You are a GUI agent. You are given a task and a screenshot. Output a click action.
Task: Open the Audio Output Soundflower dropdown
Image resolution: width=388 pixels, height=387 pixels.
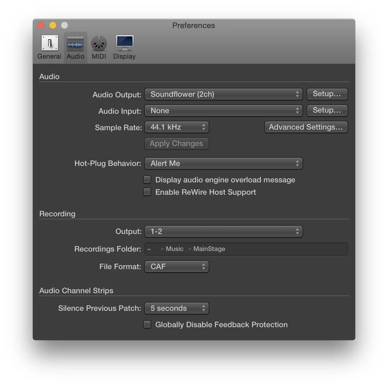tap(223, 94)
